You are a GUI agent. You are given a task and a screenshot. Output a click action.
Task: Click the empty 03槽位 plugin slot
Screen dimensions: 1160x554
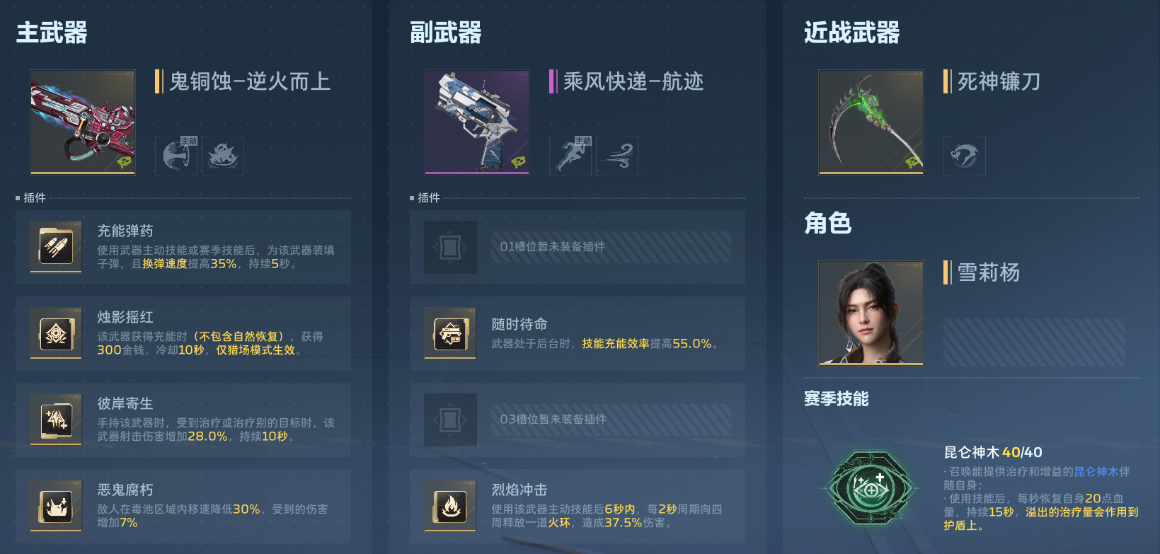(578, 420)
